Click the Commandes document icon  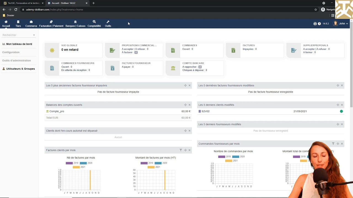pyautogui.click(x=173, y=50)
